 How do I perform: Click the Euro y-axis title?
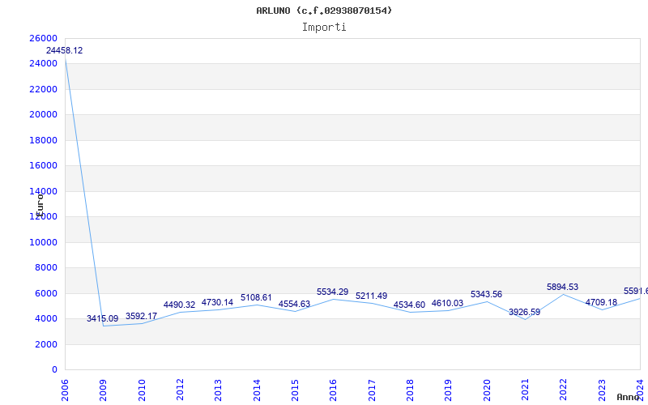tap(40, 204)
